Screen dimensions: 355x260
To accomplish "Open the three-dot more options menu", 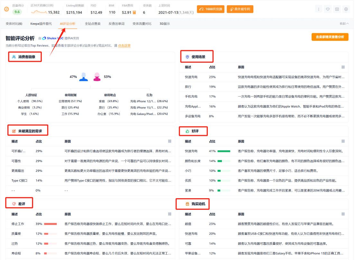I will [319, 9].
